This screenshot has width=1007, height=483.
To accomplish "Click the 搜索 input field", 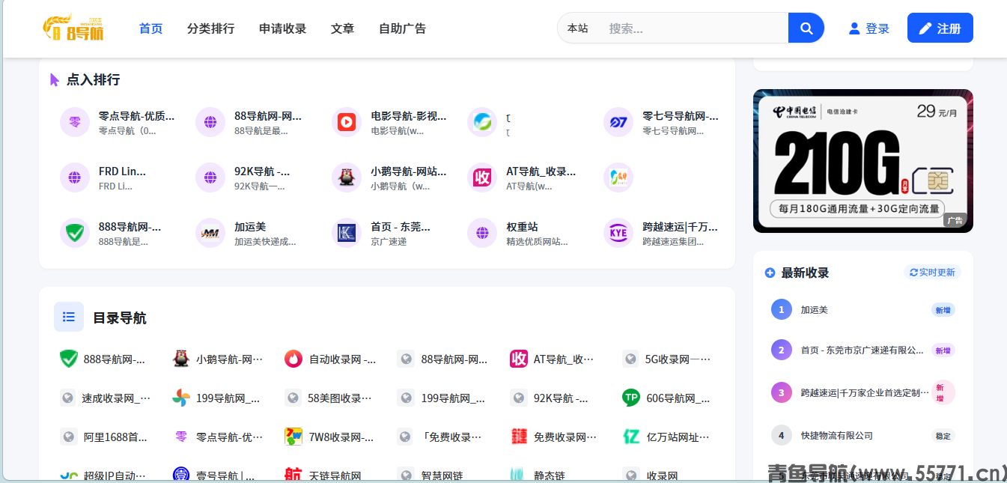I will pyautogui.click(x=693, y=28).
